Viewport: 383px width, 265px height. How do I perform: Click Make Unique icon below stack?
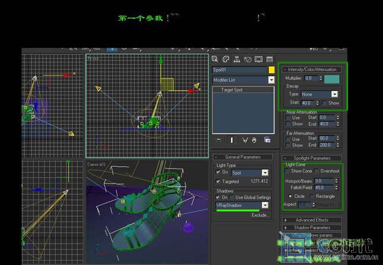[244, 140]
